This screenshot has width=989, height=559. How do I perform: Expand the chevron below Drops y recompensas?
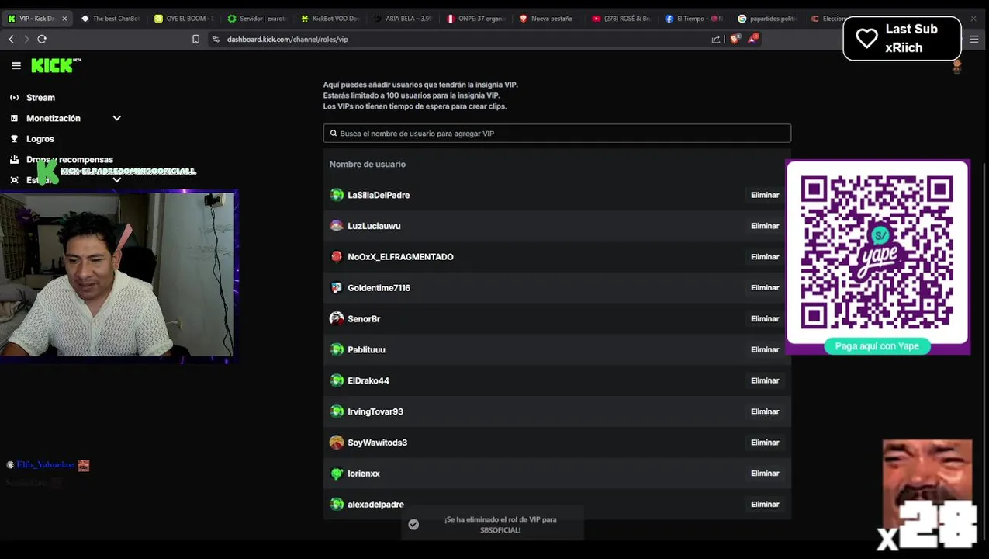117,180
